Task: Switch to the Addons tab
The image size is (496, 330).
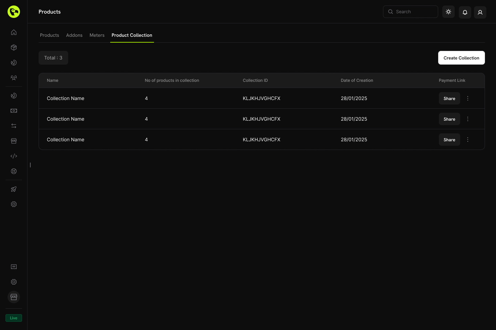Action: [74, 35]
